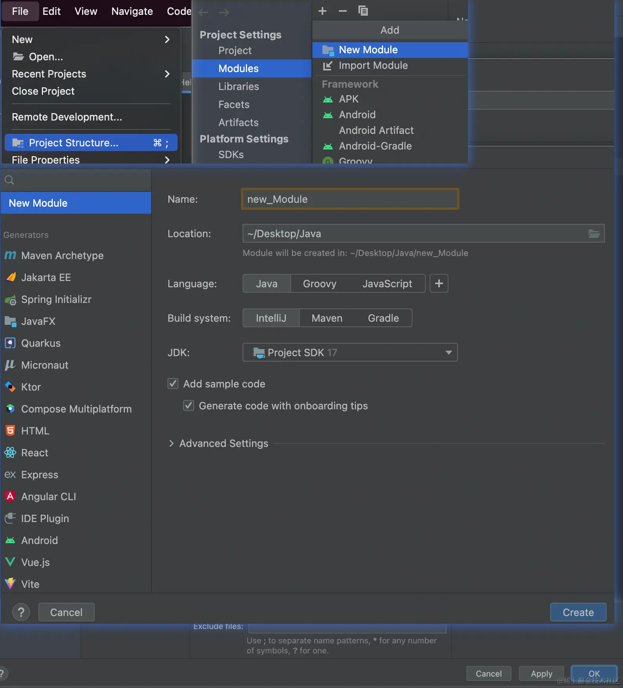Click the copy module icon
The height and width of the screenshot is (688, 623).
click(x=363, y=11)
